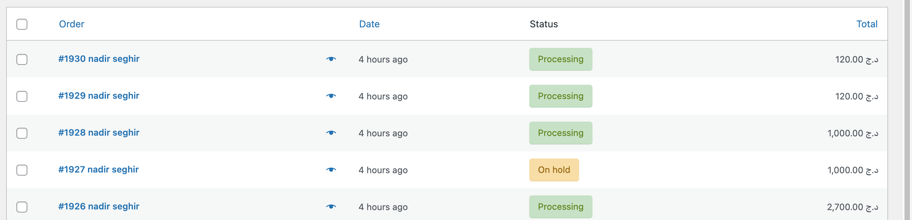Screen dimensions: 912x220
Task: Click the Processing badge for order #1926
Action: pos(560,207)
